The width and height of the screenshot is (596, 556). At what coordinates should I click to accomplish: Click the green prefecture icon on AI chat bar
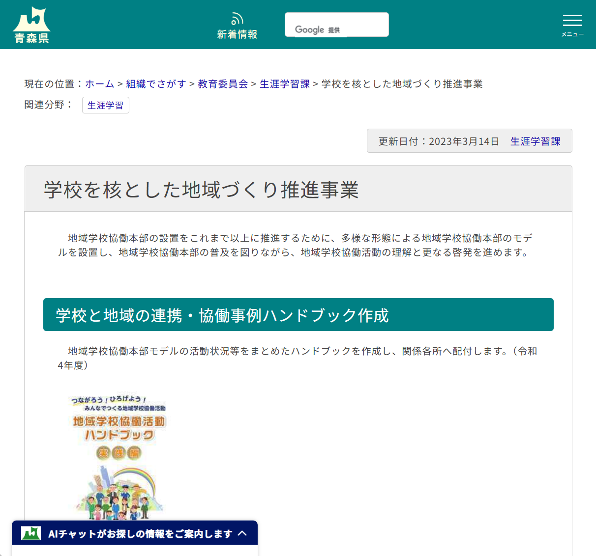(x=30, y=533)
